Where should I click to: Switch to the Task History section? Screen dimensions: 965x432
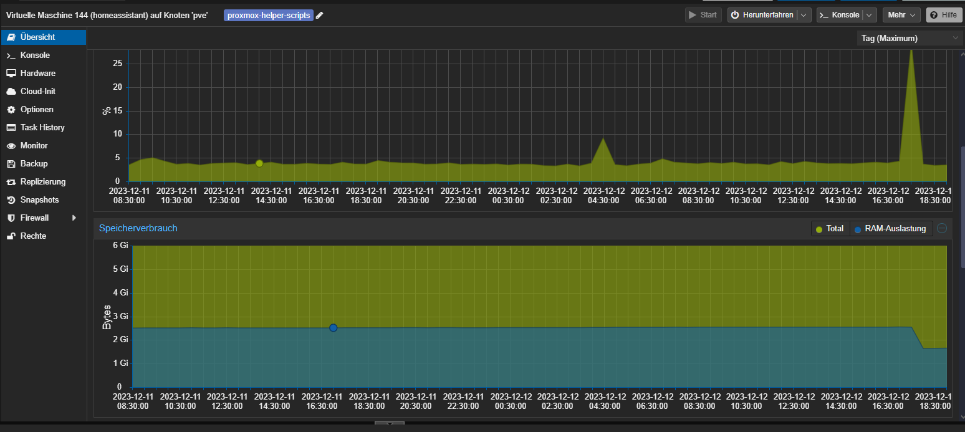click(x=42, y=128)
